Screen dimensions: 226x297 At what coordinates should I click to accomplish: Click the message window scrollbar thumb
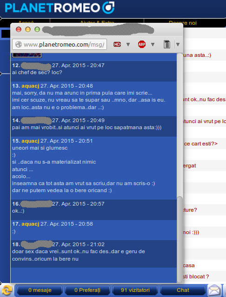[180, 240]
